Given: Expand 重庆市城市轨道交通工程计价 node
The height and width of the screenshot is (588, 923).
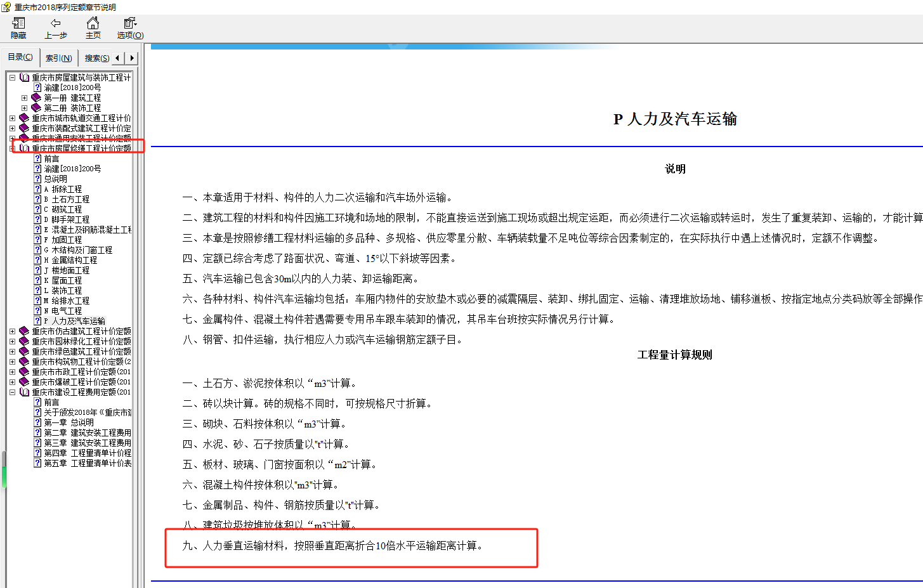Looking at the screenshot, I should click(x=12, y=118).
